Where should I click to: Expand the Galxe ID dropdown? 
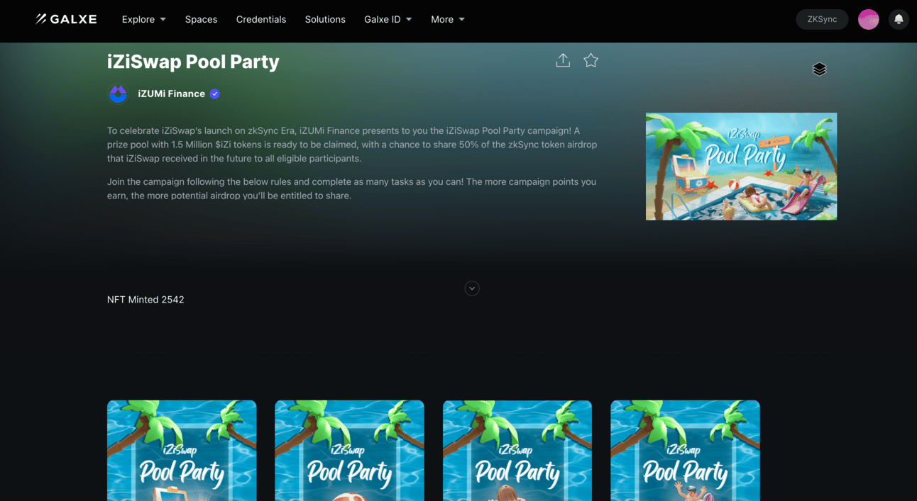(388, 19)
